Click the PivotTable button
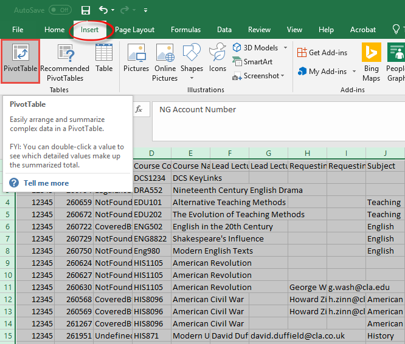This screenshot has width=405, height=344. [20, 61]
